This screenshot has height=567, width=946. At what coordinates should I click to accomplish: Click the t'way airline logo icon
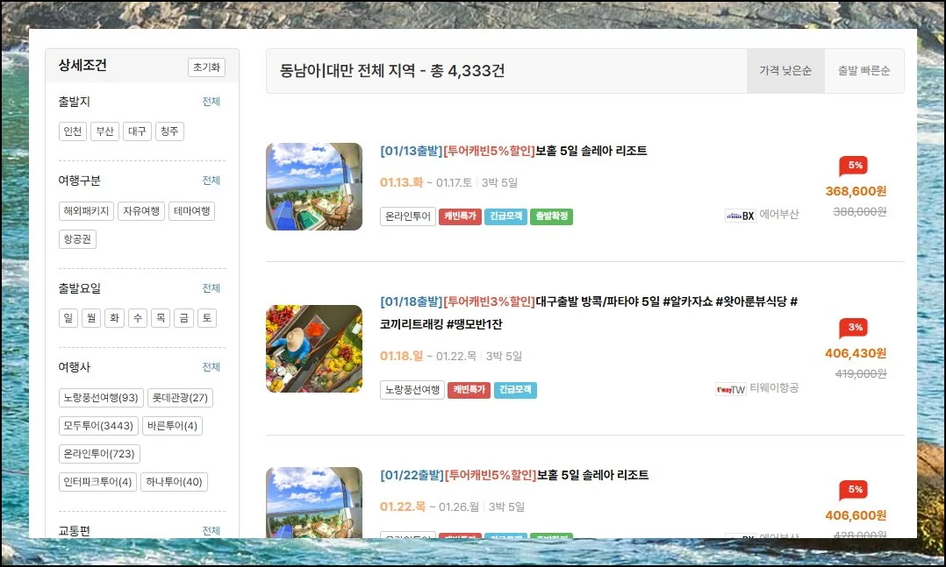tap(730, 389)
